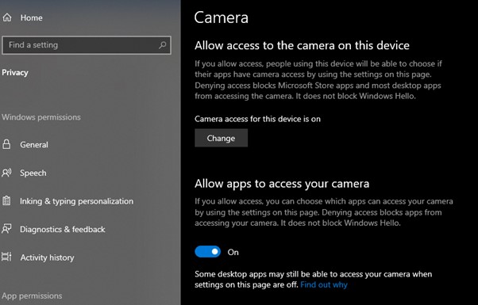478x305 pixels.
Task: Click the Change button for camera access
Action: tap(221, 138)
